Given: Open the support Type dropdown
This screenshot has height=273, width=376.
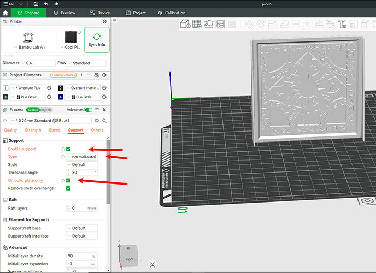Looking at the screenshot, I should tap(82, 157).
